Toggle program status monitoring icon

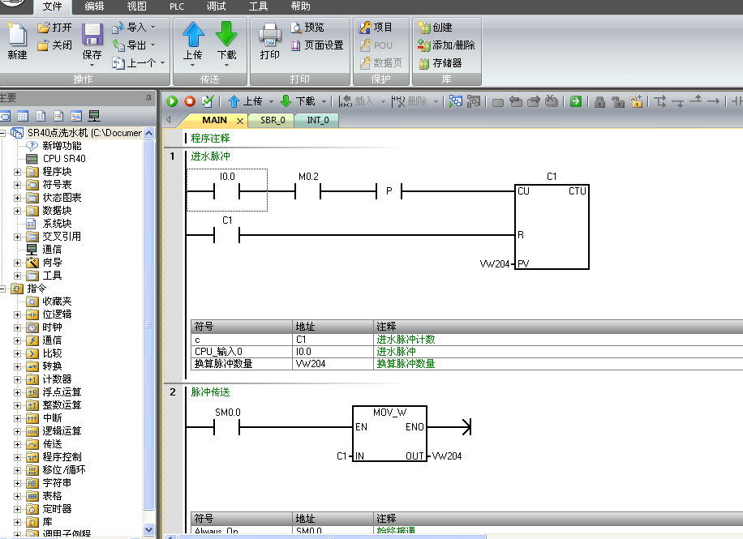pos(455,101)
